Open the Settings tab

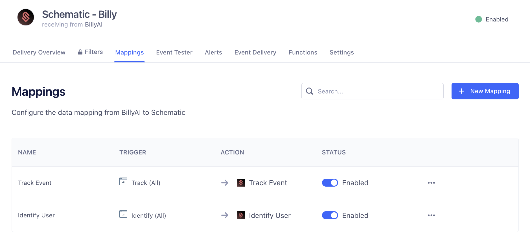[341, 53]
